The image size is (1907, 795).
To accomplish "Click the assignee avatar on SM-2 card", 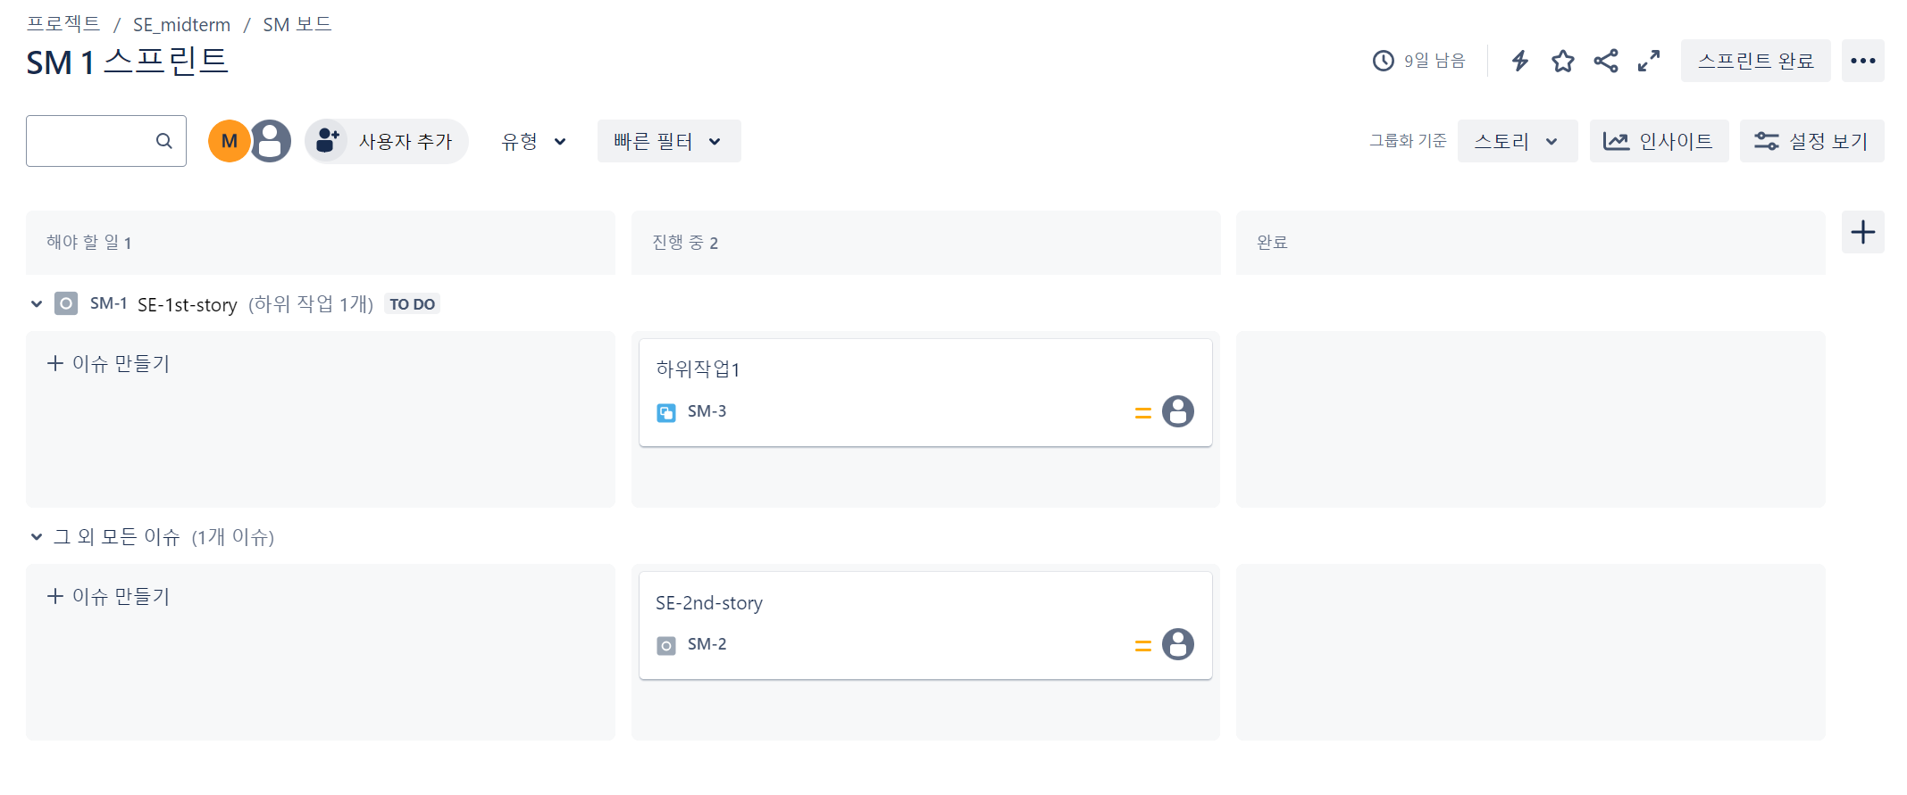I will click(x=1177, y=644).
